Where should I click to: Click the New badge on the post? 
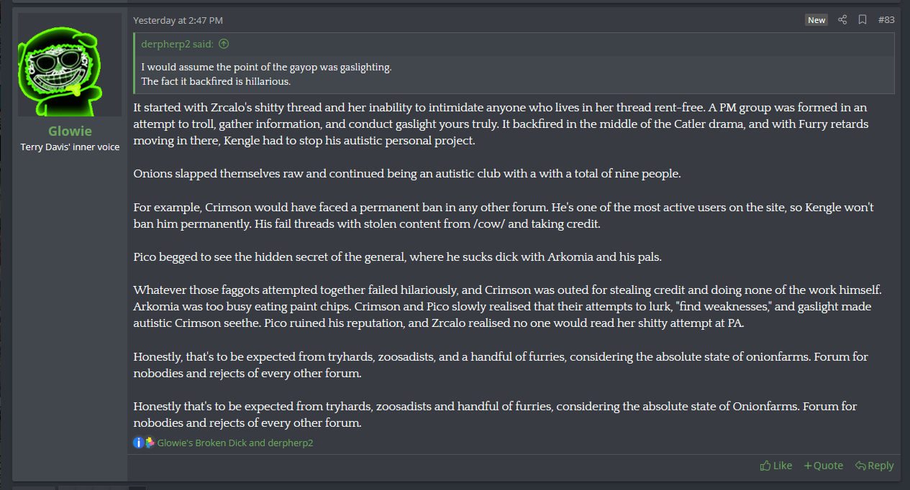tap(816, 20)
